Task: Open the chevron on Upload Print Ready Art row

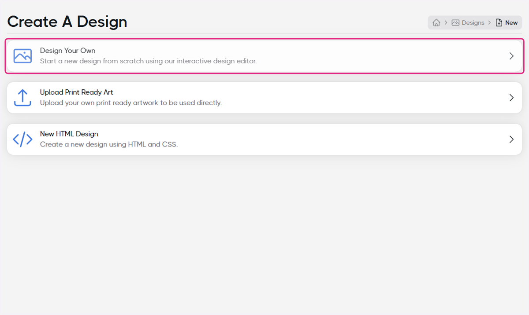Action: (x=511, y=98)
